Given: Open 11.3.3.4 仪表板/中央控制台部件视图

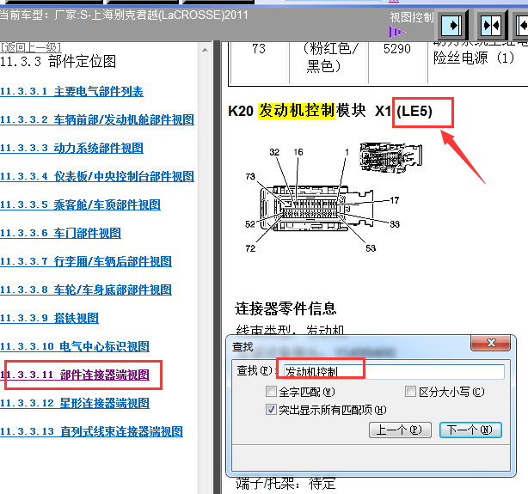Looking at the screenshot, I should pos(97,176).
